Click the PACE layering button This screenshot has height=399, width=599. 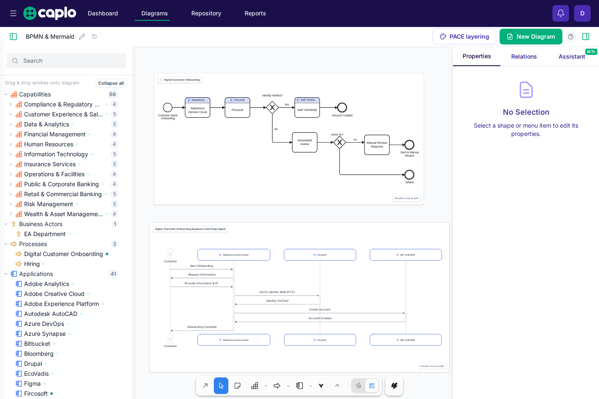[x=464, y=37]
